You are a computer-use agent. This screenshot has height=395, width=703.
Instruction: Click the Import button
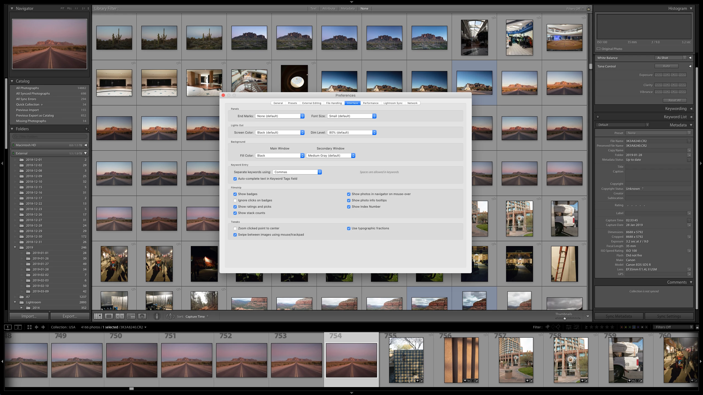coord(29,316)
